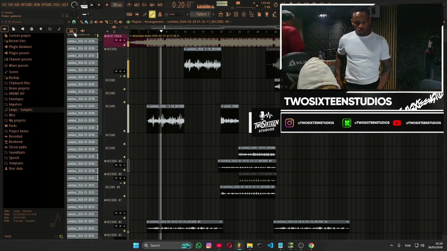Select the untitled_2026-03-28 01-21-37_RECORD #8 clip
The height and width of the screenshot is (251, 447).
pos(248,191)
